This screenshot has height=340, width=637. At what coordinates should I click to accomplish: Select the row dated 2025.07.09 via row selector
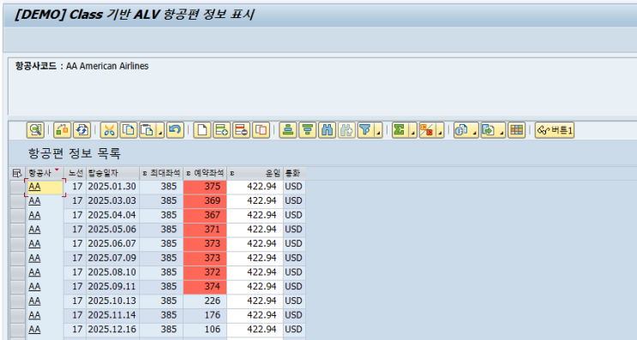17,258
